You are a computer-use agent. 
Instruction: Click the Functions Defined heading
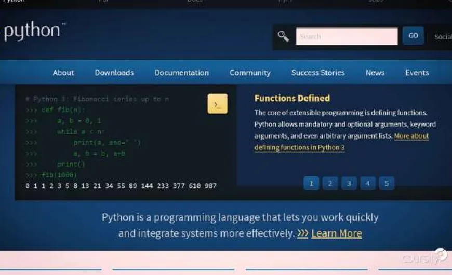coord(292,98)
